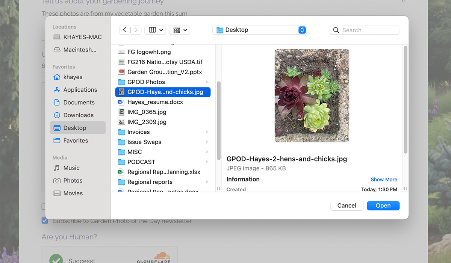451x263 pixels.
Task: Open the Desktop location pop-up menu
Action: [x=259, y=30]
